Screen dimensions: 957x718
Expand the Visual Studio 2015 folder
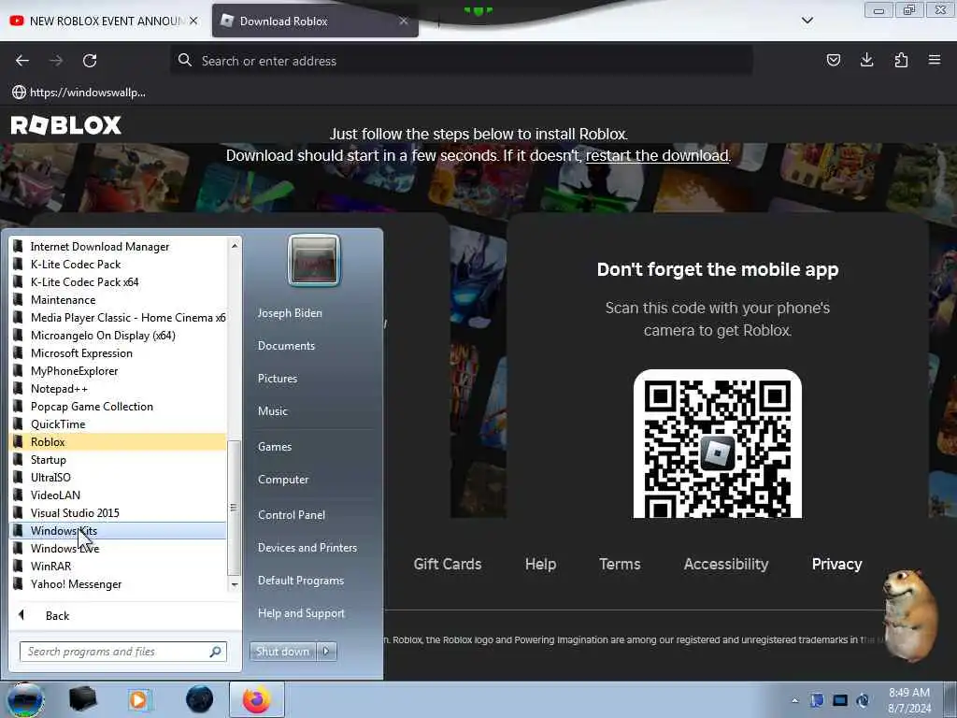[117, 513]
